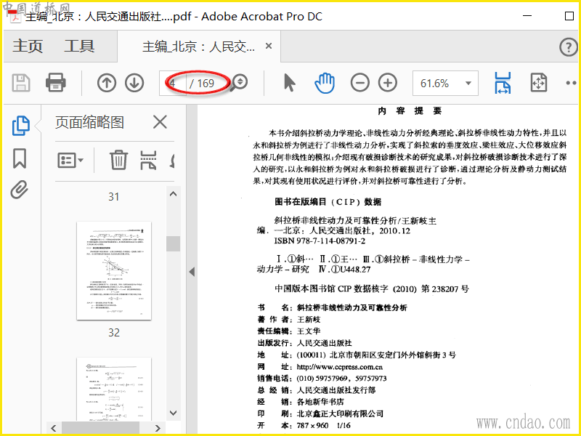Click the Save file icon
Screen dimensions: 581x436
[x=21, y=83]
